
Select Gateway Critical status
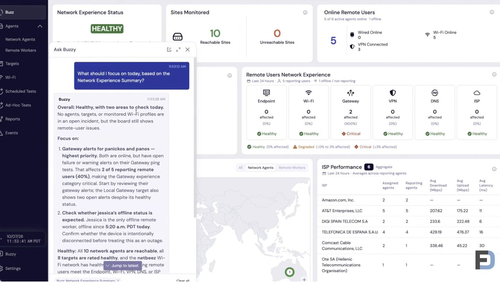click(x=351, y=134)
